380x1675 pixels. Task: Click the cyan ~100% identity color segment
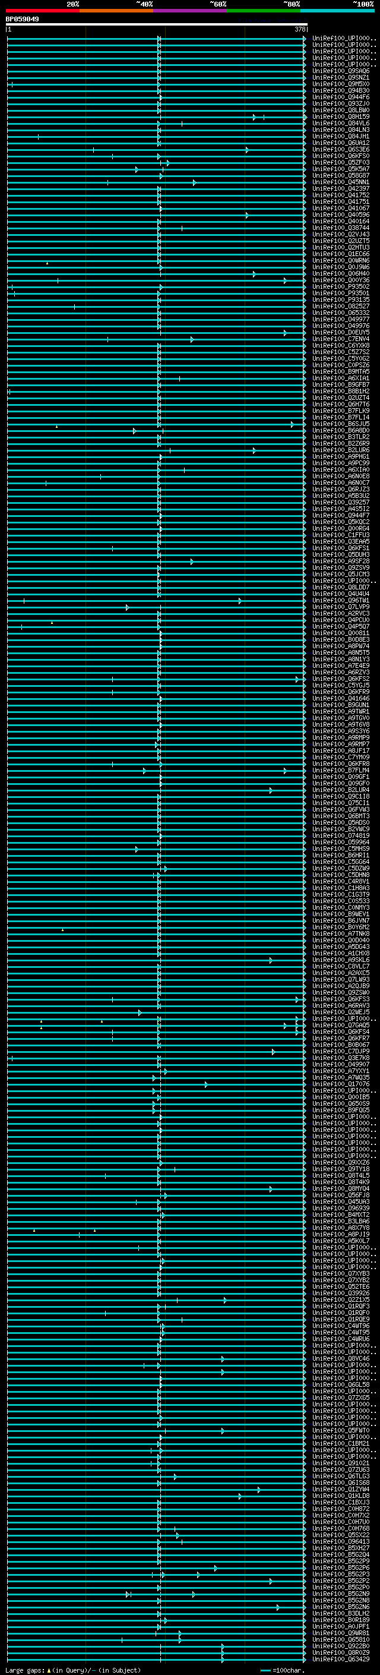pyautogui.click(x=337, y=11)
